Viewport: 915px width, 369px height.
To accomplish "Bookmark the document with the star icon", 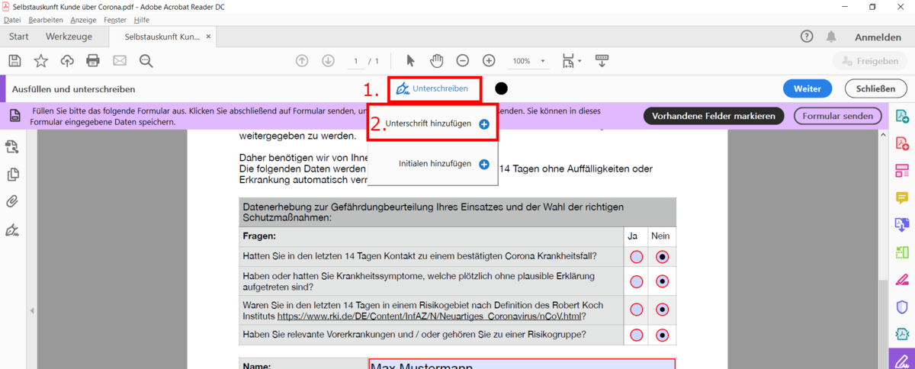I will point(40,61).
